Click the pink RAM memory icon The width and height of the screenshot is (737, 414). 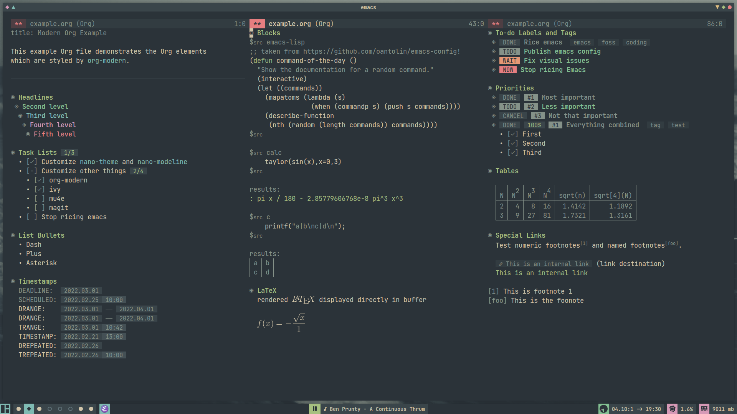tap(704, 409)
